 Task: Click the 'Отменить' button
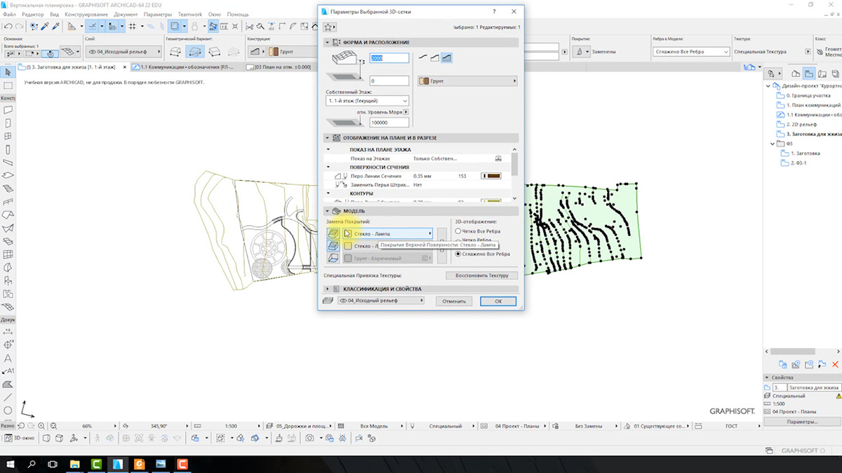coord(454,301)
